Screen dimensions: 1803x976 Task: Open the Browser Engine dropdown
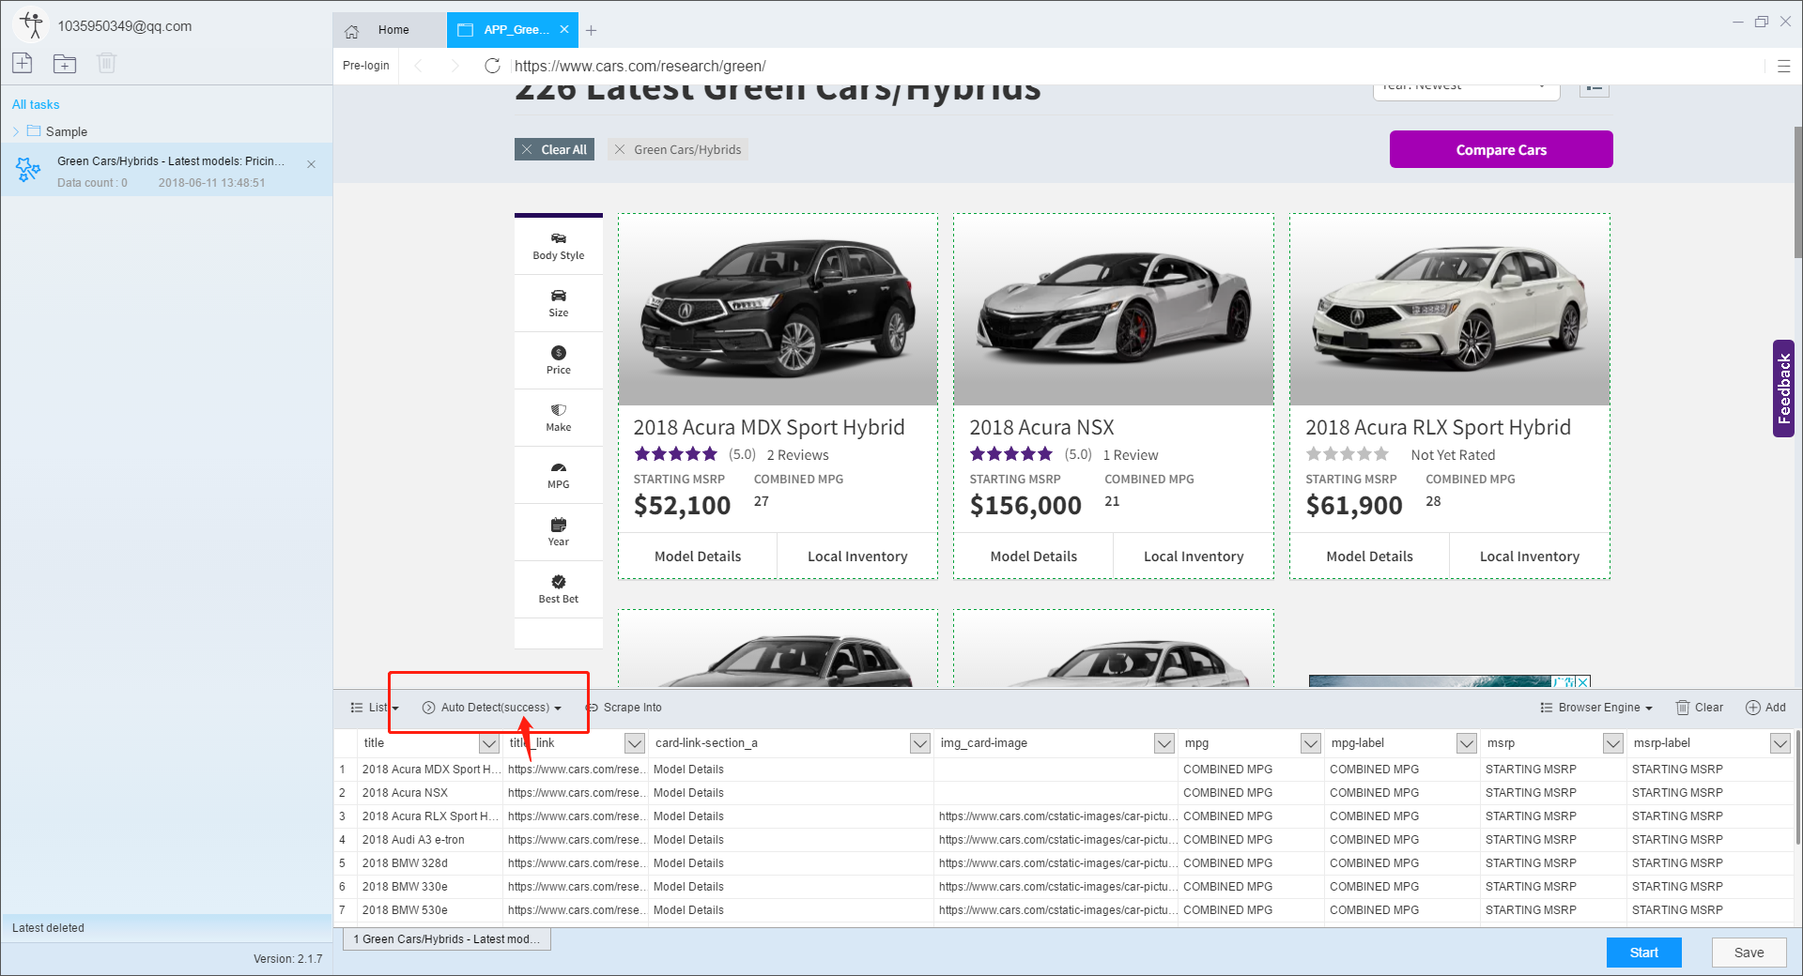1596,708
